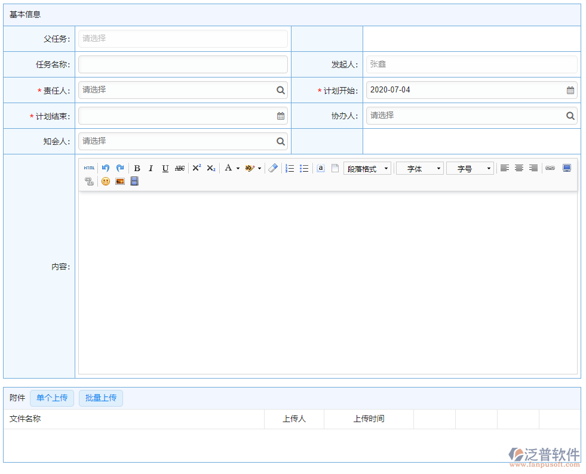Undo the last editor action
This screenshot has height=474, width=586.
(x=105, y=168)
